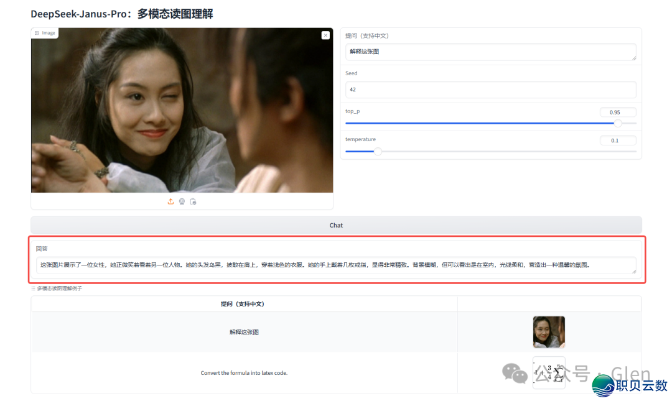The width and height of the screenshot is (672, 401).
Task: Click the Seed label
Action: (x=352, y=73)
